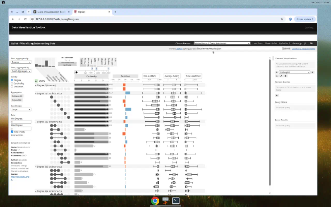Viewport: 331px width, 207px height.
Task: Open the grouplens source link
Action: (x=20, y=178)
